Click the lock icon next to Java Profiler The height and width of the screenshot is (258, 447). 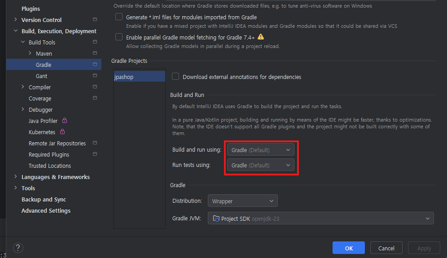click(65, 120)
